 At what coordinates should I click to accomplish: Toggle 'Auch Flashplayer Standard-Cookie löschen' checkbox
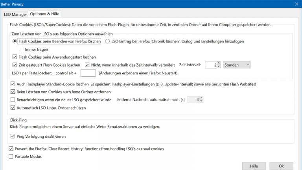13,84
